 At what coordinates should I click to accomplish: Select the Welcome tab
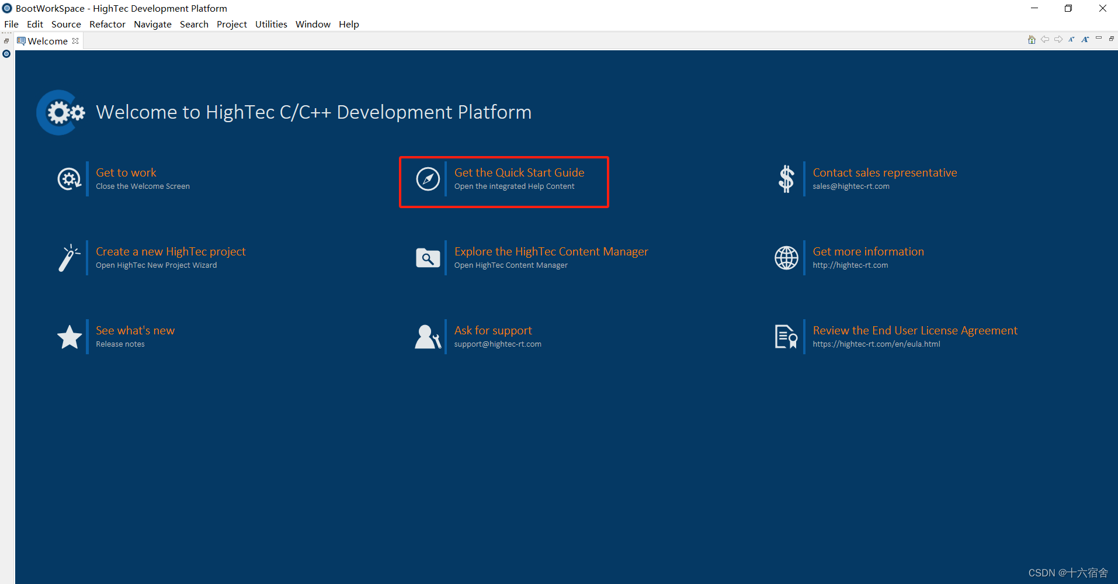coord(47,41)
